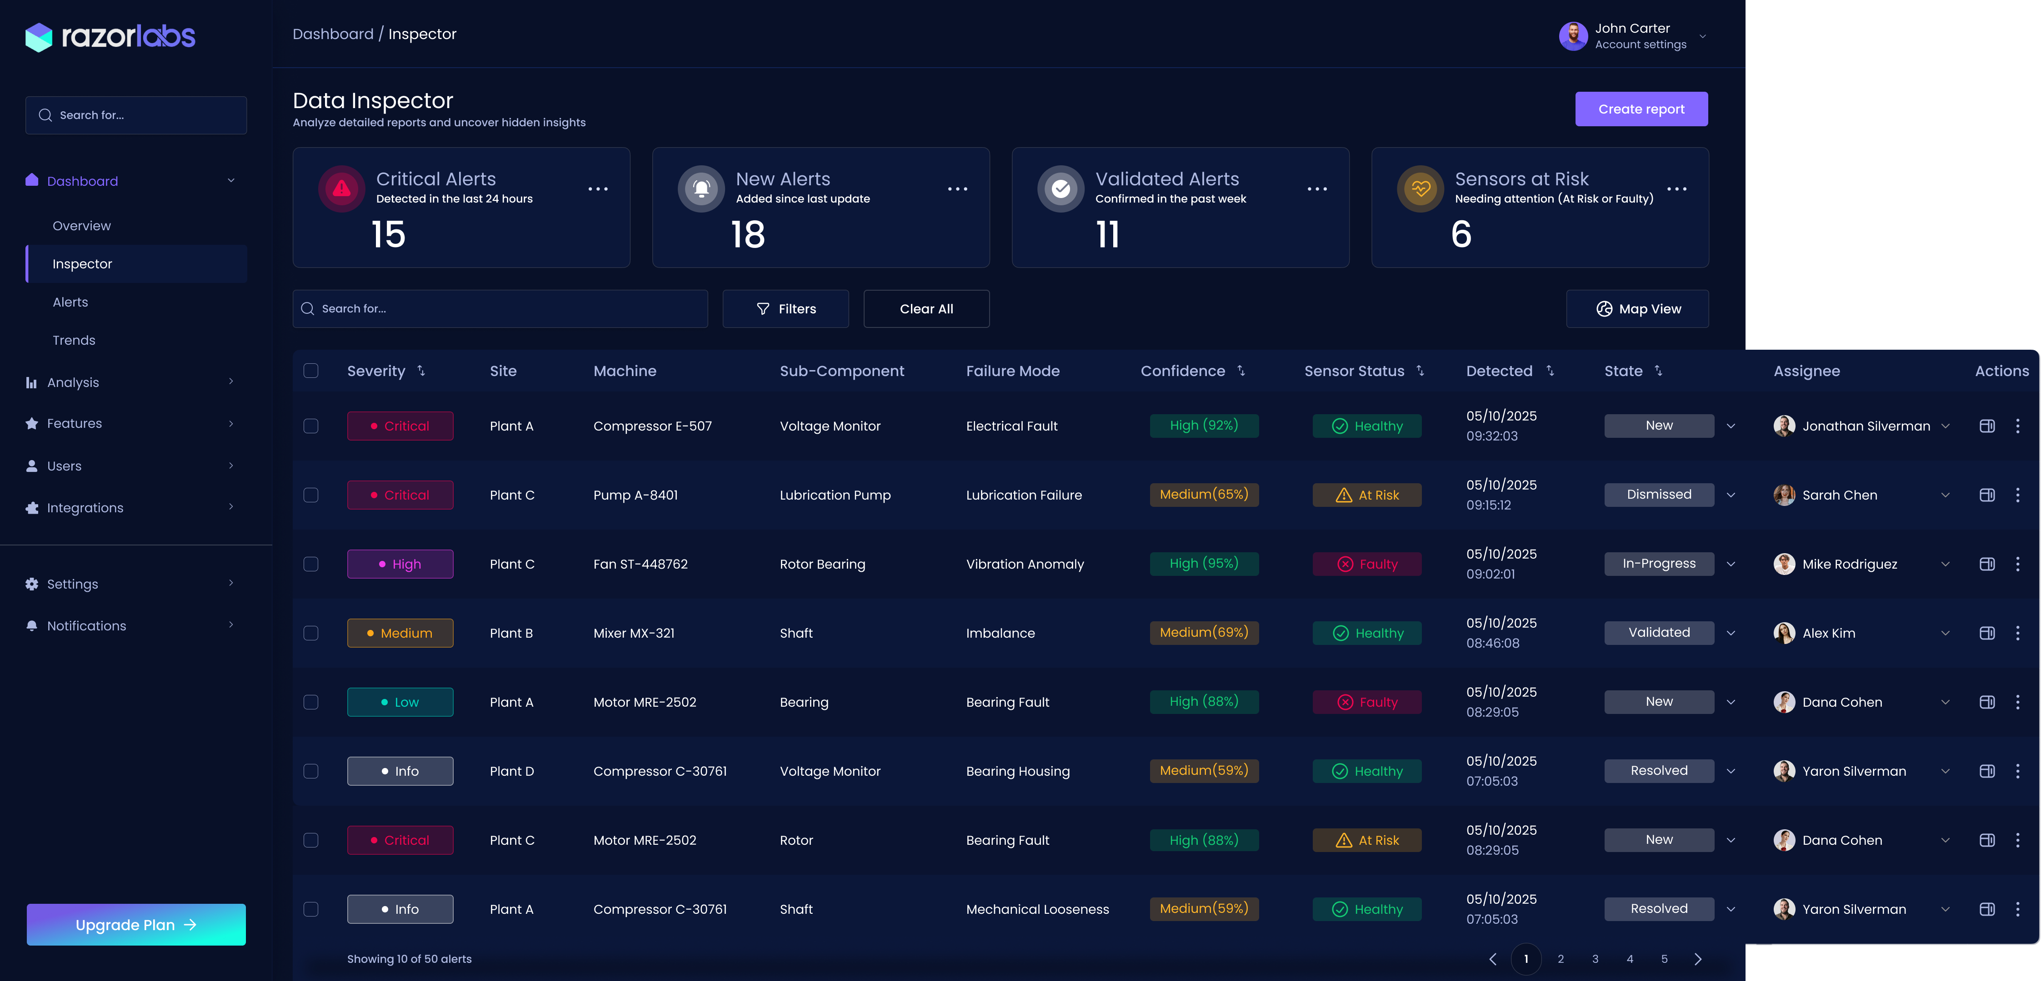Open assignee dropdown for Jonathan Silverman

click(x=1945, y=426)
